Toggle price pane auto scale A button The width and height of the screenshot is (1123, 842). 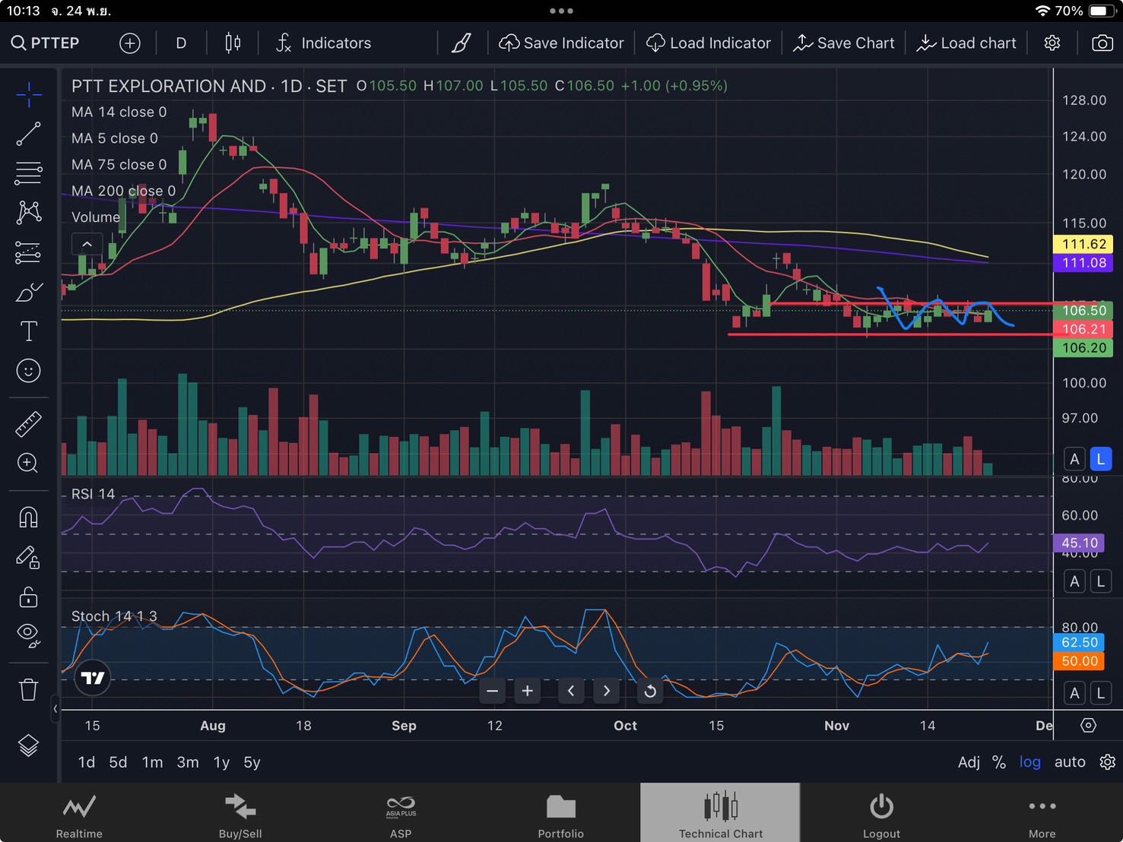coord(1074,459)
